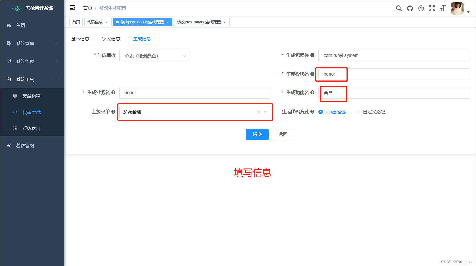Open 若依官网 link in sidebar
Image resolution: width=476 pixels, height=266 pixels.
(x=32, y=146)
